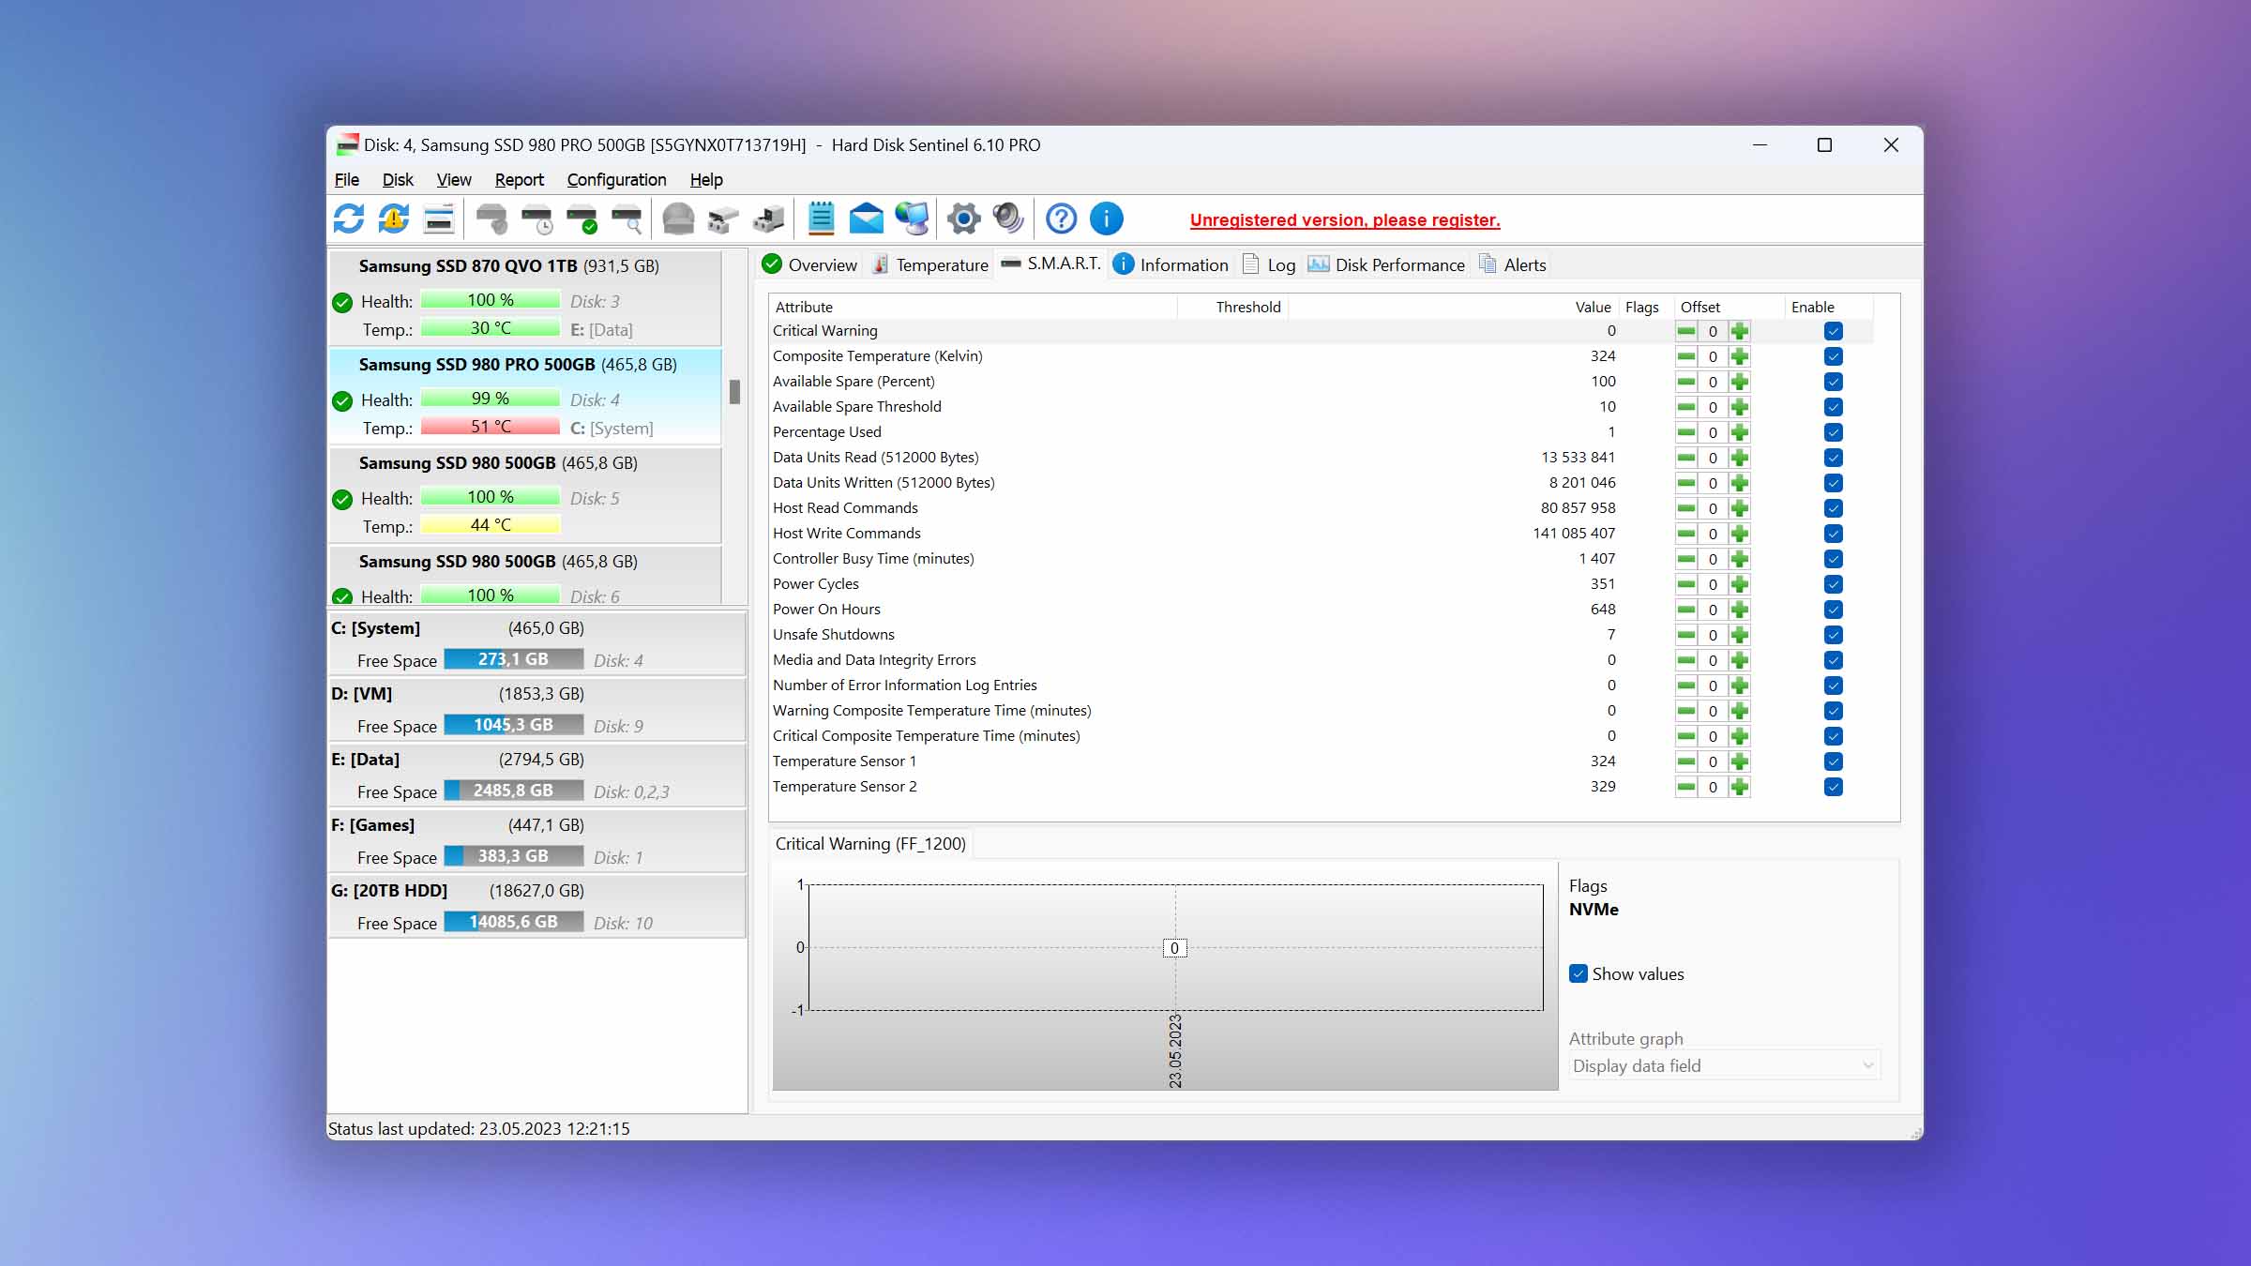This screenshot has width=2251, height=1266.
Task: Uncheck Enable for Available Spare (Percent)
Action: point(1834,382)
